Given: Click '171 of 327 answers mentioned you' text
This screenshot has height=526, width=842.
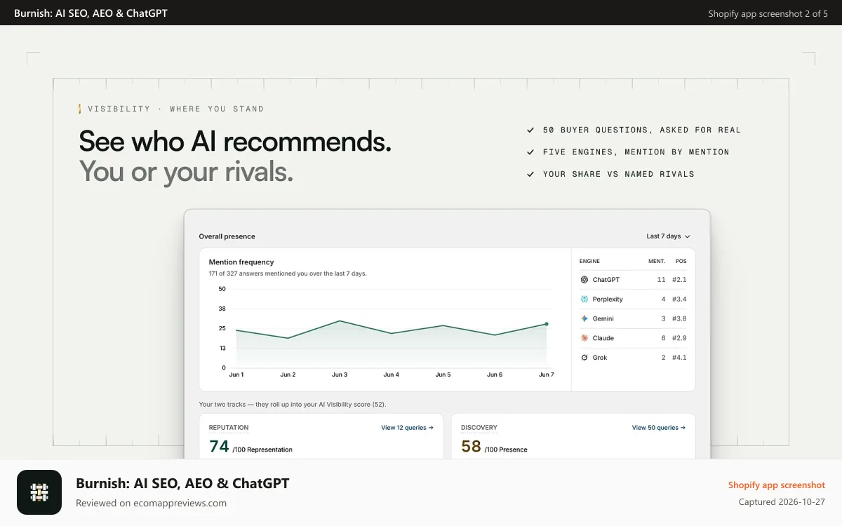Looking at the screenshot, I should click(288, 274).
